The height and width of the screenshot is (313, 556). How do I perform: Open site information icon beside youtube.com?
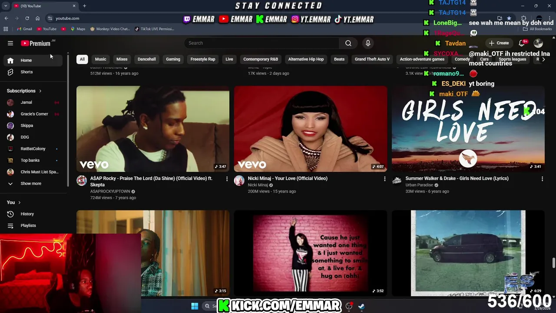pyautogui.click(x=50, y=18)
